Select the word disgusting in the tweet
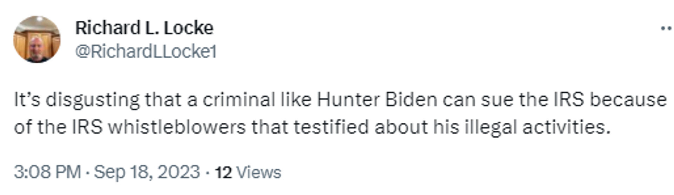The width and height of the screenshot is (674, 195). click(93, 100)
